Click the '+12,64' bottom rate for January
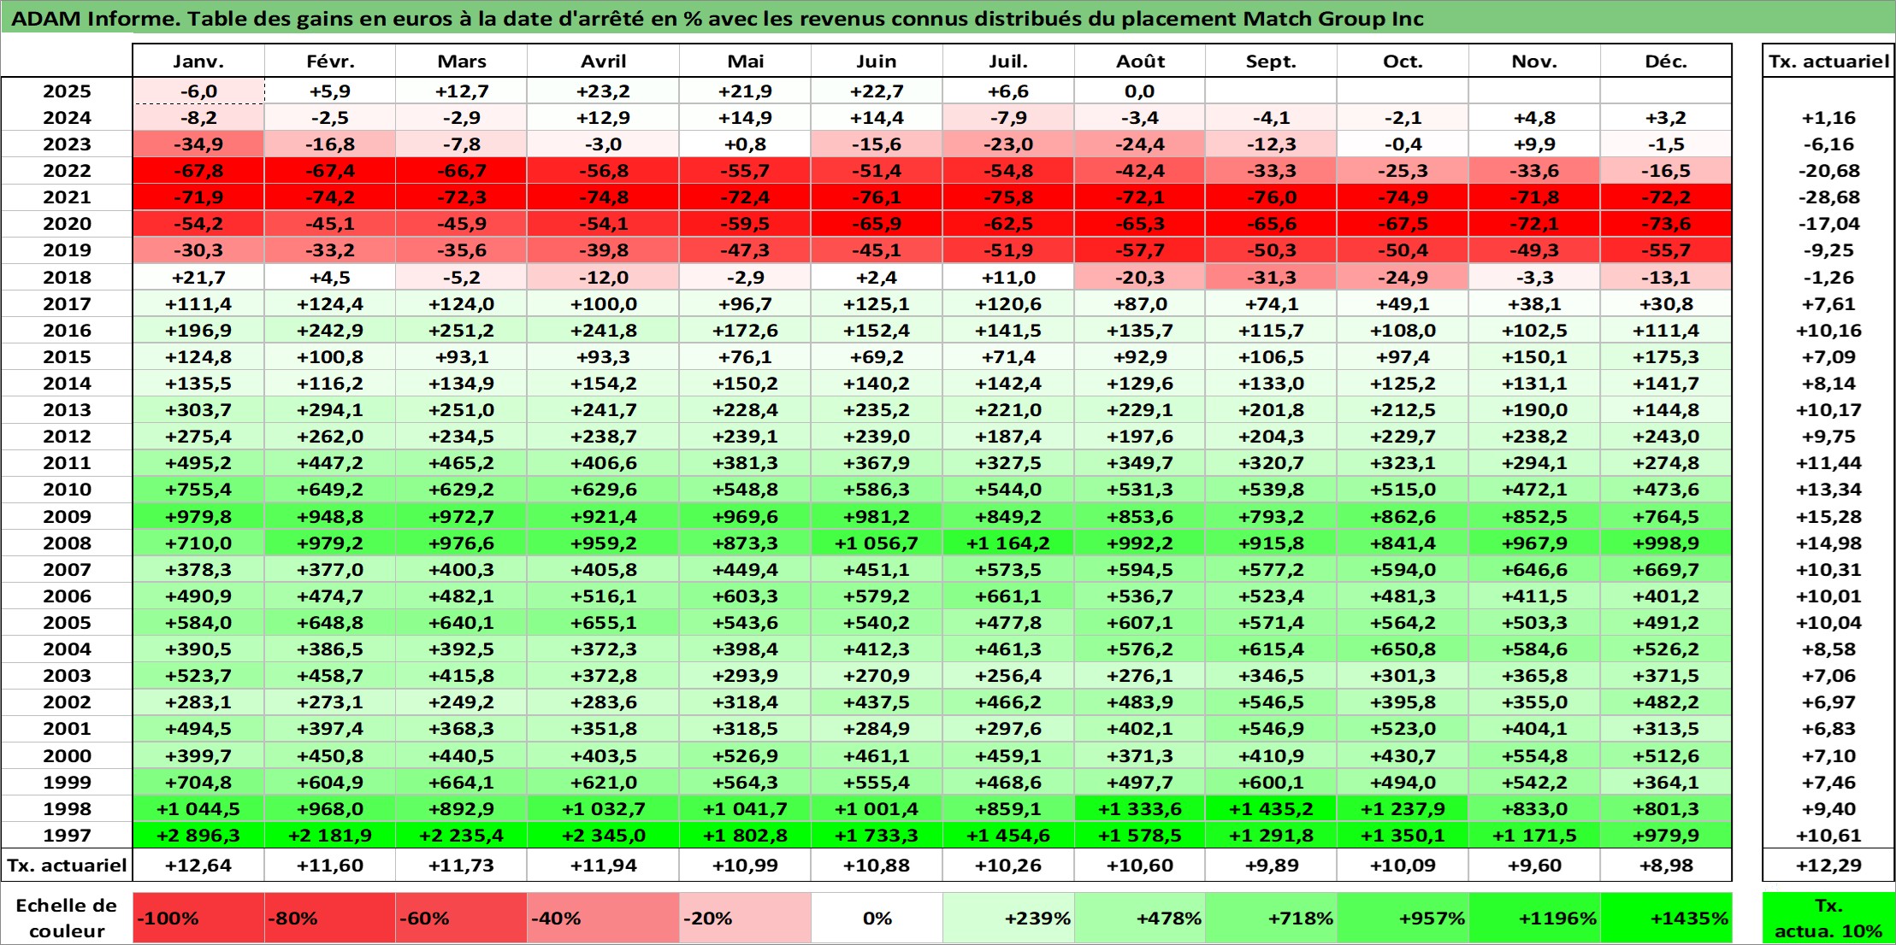1896x945 pixels. click(x=198, y=865)
